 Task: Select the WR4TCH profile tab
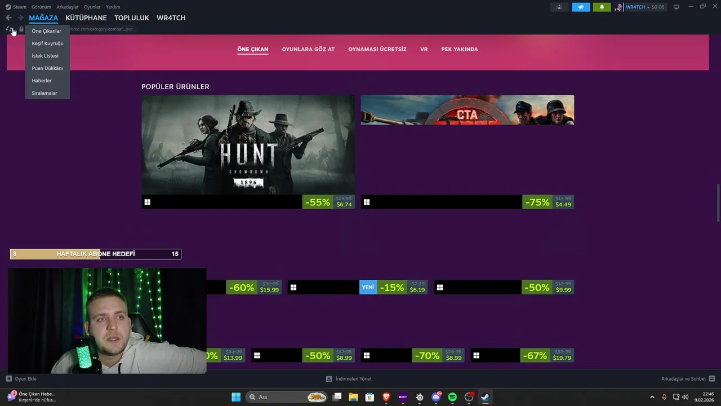coord(171,18)
